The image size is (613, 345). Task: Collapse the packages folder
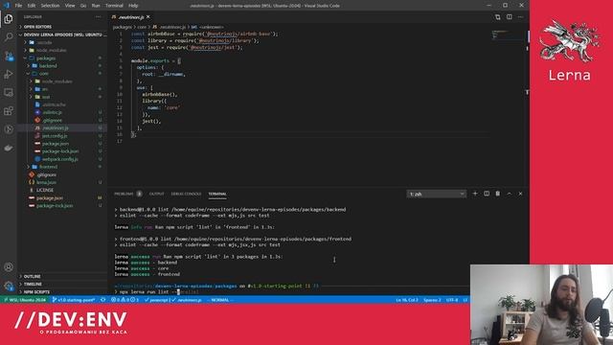click(46, 57)
